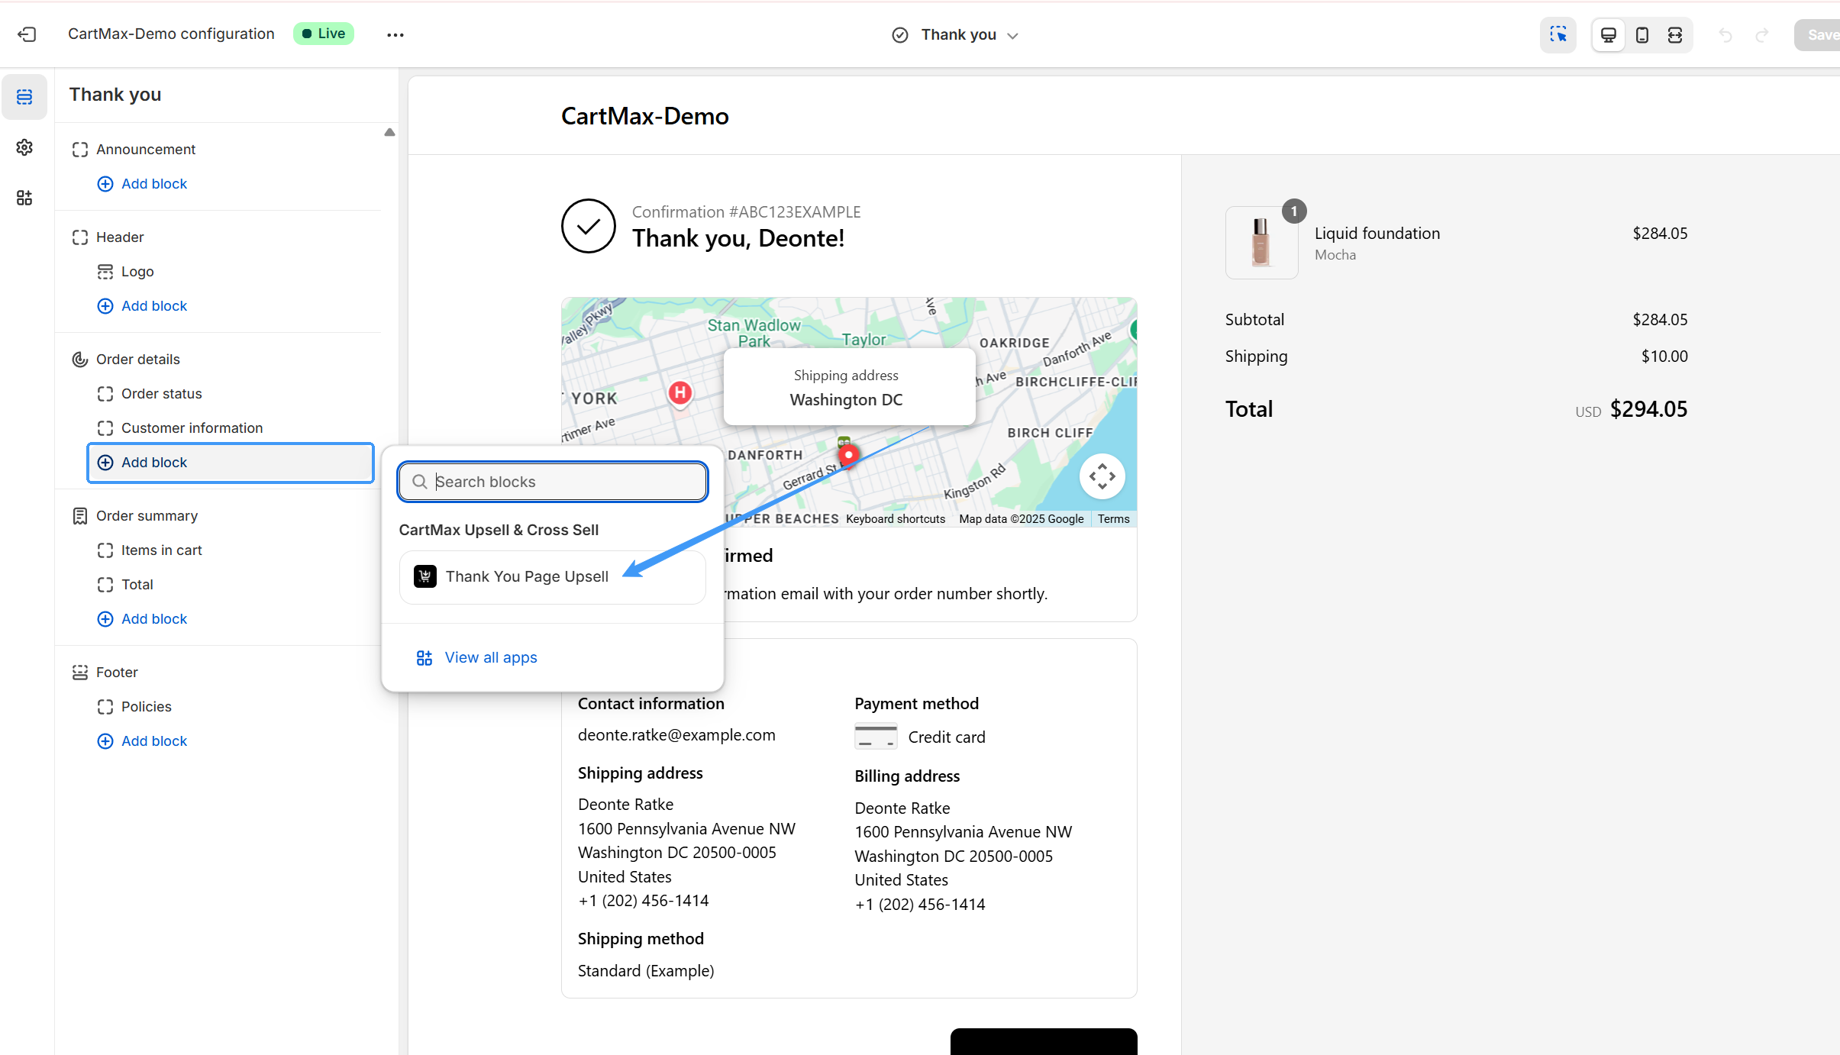The height and width of the screenshot is (1055, 1840).
Task: Toggle the inspector selection tool icon
Action: coord(1558,34)
